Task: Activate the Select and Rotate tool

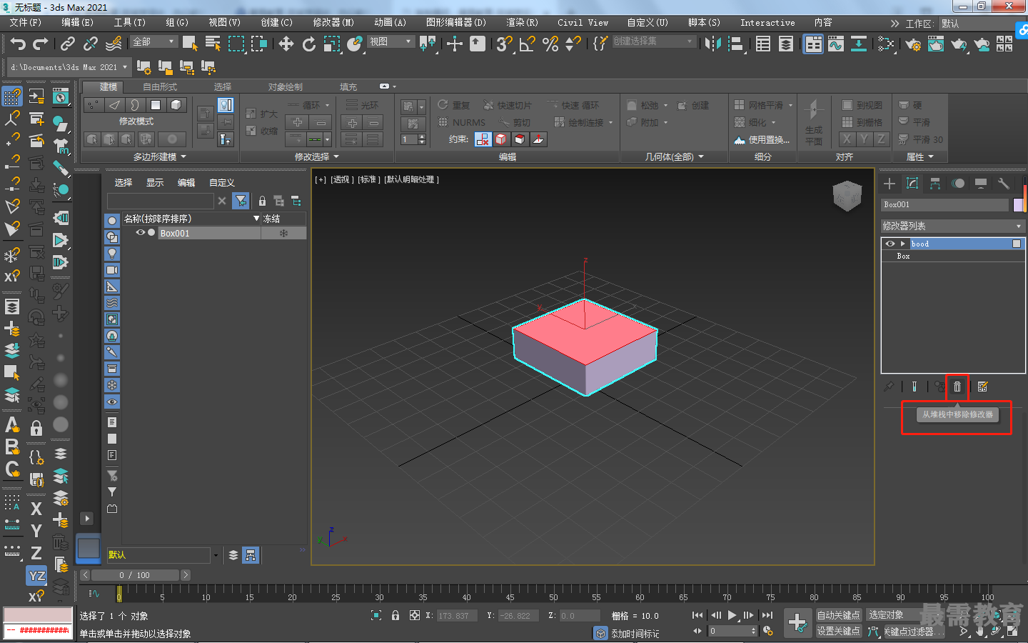Action: [309, 44]
